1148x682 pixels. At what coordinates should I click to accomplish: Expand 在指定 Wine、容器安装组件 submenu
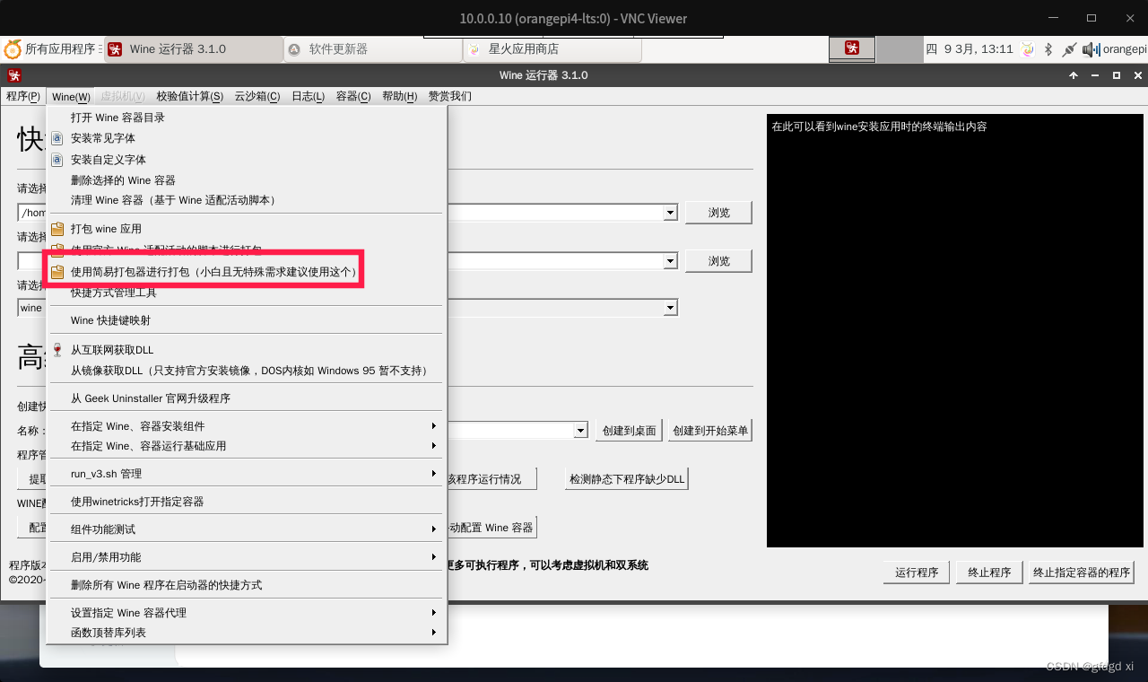tap(247, 426)
